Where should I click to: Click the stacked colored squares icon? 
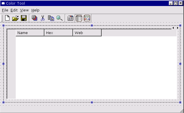point(35,18)
